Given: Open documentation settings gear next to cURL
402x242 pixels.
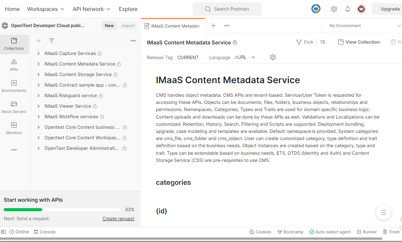Looking at the screenshot, I should click(x=273, y=57).
